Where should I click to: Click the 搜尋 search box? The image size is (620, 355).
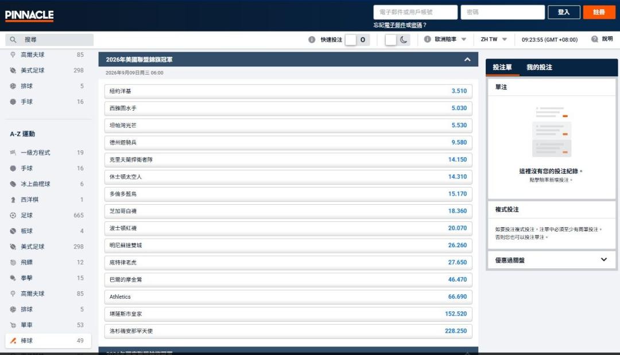[x=49, y=40]
